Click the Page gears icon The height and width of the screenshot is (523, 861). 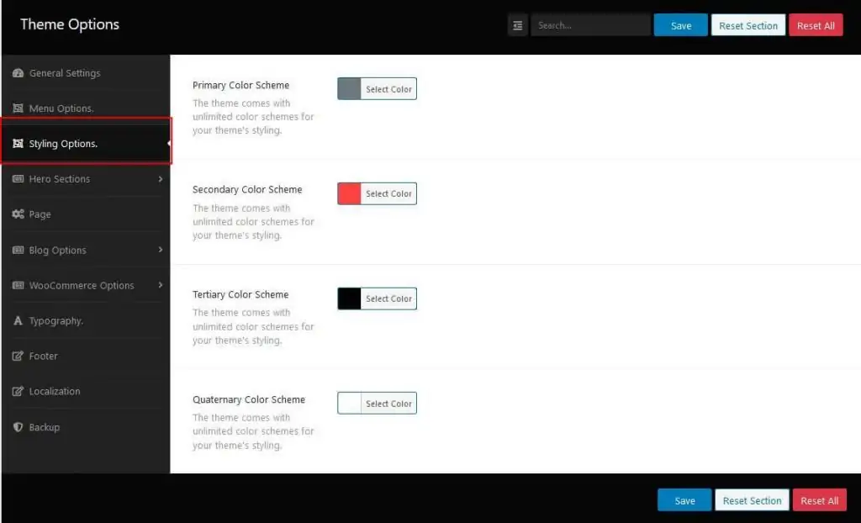click(18, 214)
